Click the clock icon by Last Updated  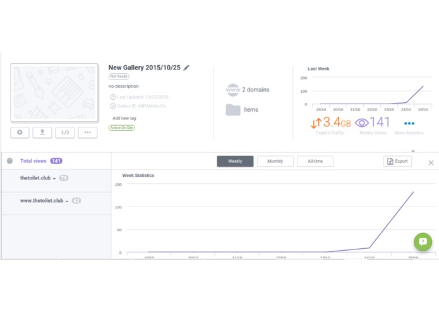pyautogui.click(x=113, y=97)
